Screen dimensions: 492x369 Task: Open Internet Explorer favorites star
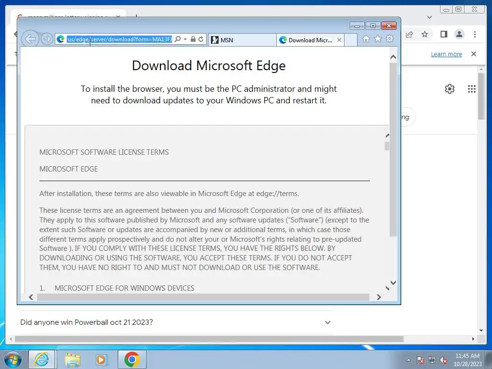[378, 38]
